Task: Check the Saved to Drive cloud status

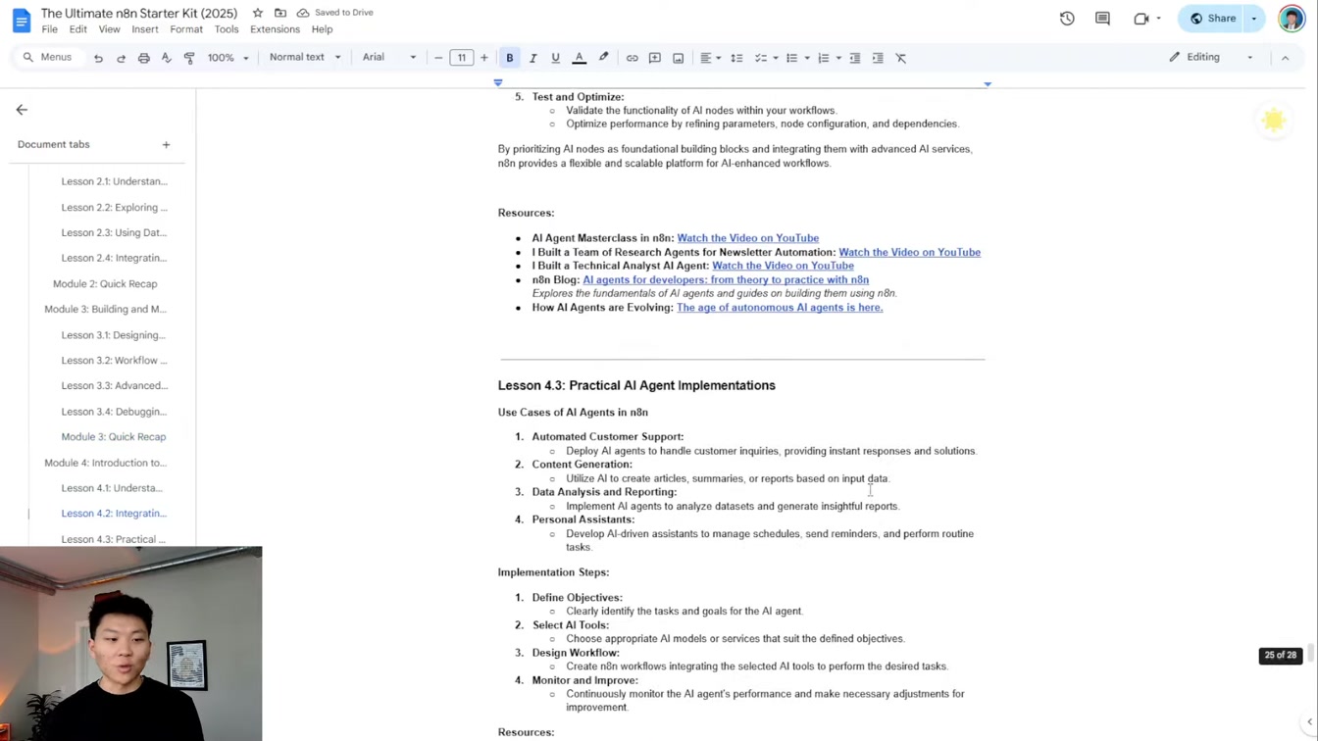Action: click(x=334, y=13)
